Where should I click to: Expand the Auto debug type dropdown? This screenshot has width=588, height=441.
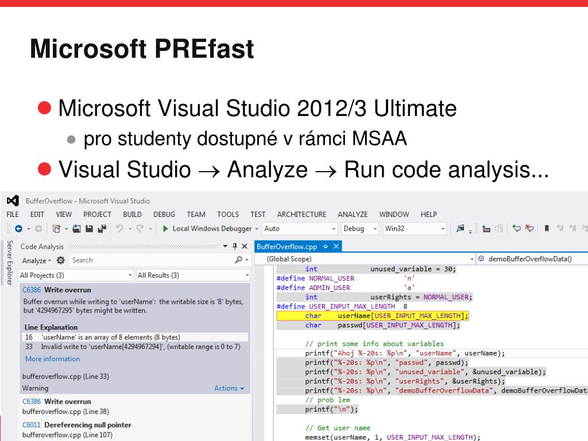[334, 229]
